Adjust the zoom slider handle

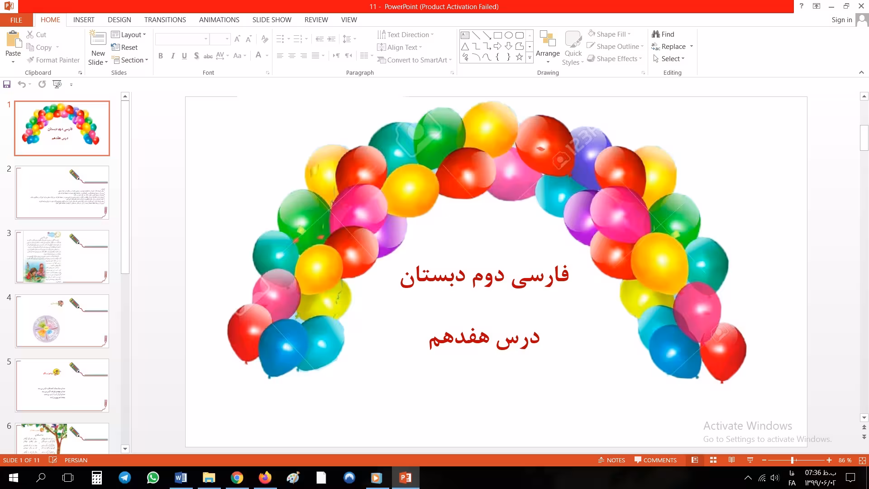[x=792, y=460]
